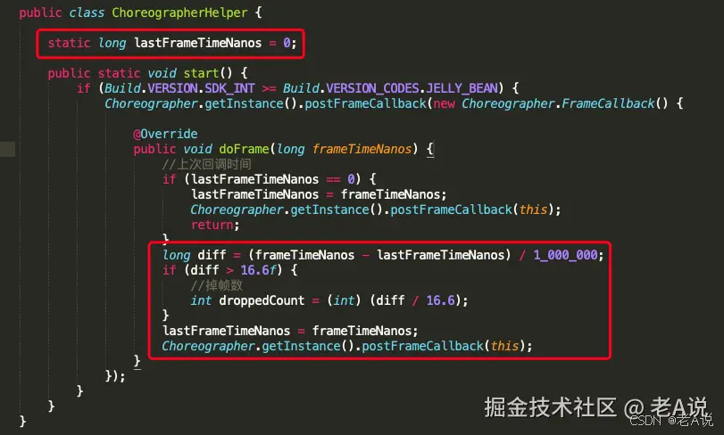This screenshot has height=435, width=724.
Task: Select the lastFrameTimeNanos static field declaration
Action: (x=171, y=43)
